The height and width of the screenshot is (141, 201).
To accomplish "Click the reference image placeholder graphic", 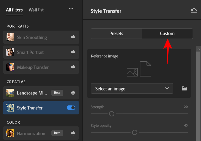I will click(x=139, y=69).
